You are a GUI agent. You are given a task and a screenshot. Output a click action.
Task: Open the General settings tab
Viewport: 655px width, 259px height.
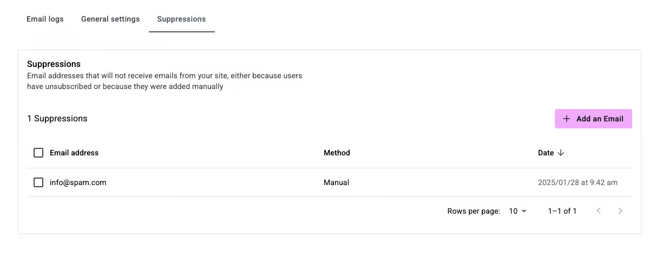[110, 19]
